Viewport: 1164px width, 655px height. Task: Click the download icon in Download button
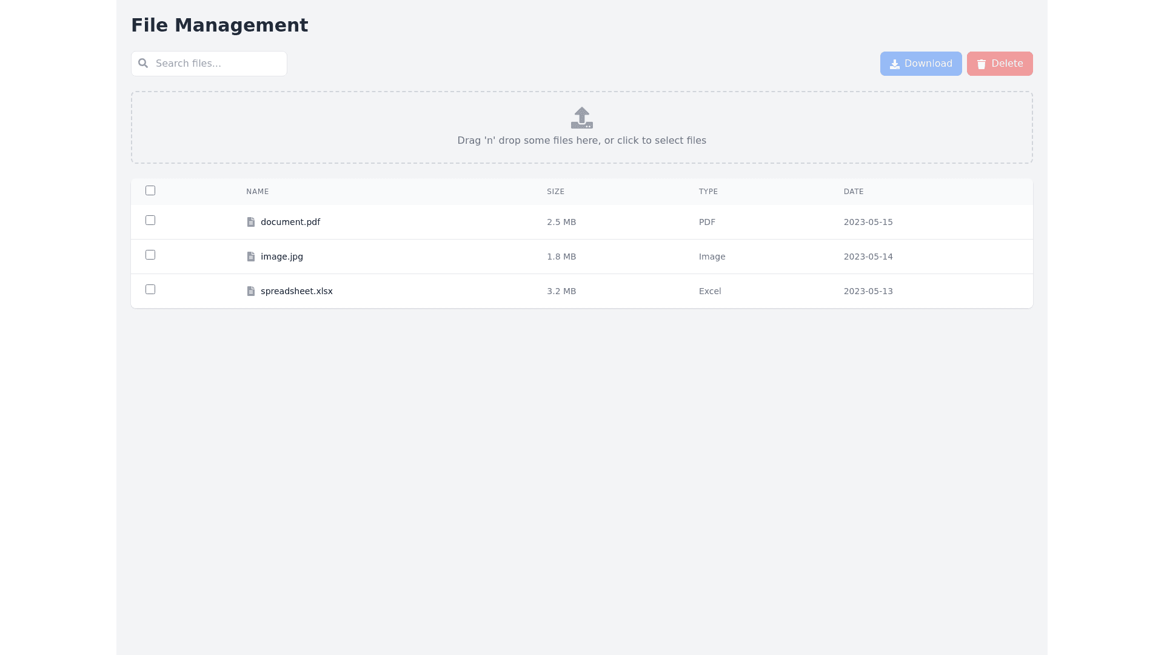click(x=894, y=64)
